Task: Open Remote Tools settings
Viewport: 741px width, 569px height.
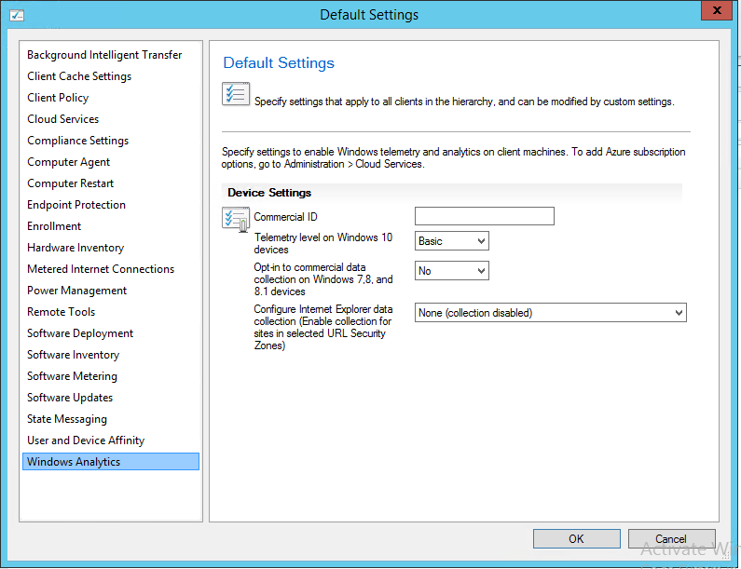Action: (61, 312)
